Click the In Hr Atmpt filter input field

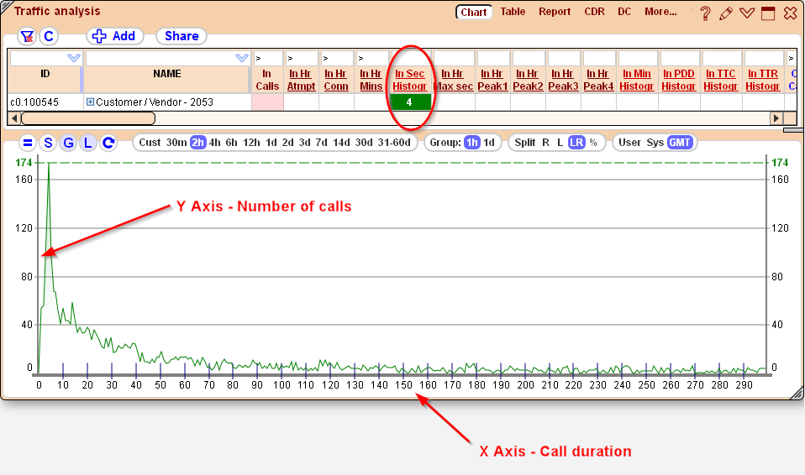pyautogui.click(x=302, y=58)
